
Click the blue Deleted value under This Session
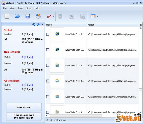pos(27,57)
